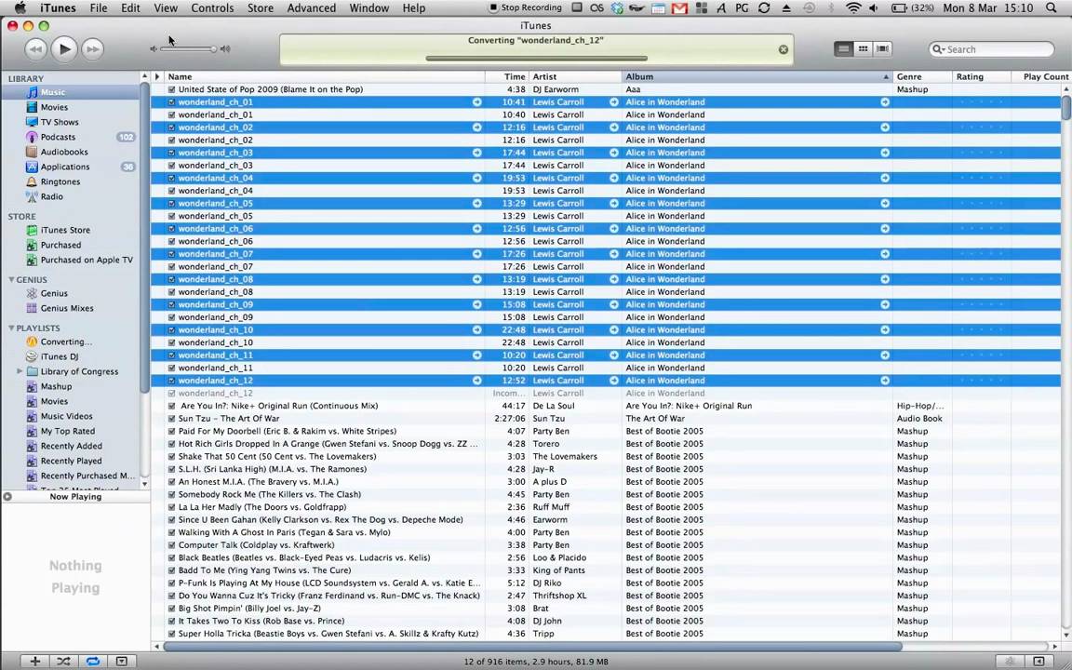
Task: Sort tracks by Artist column
Action: pyautogui.click(x=576, y=76)
